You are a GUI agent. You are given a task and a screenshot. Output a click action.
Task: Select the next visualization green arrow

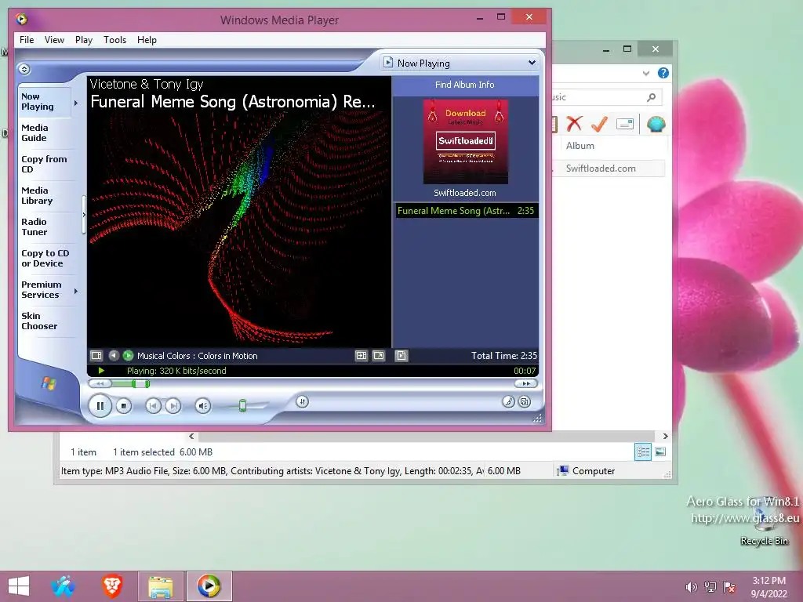(x=128, y=355)
